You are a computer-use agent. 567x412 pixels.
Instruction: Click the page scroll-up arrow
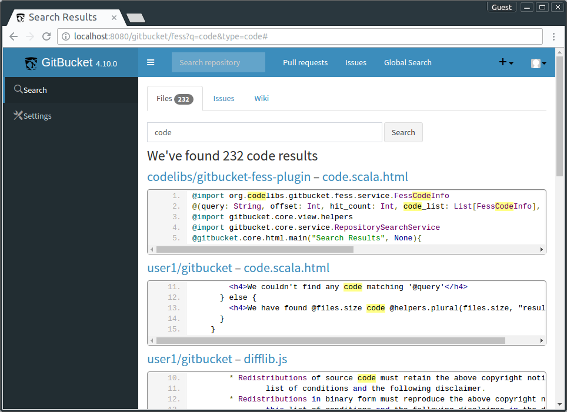pos(560,52)
